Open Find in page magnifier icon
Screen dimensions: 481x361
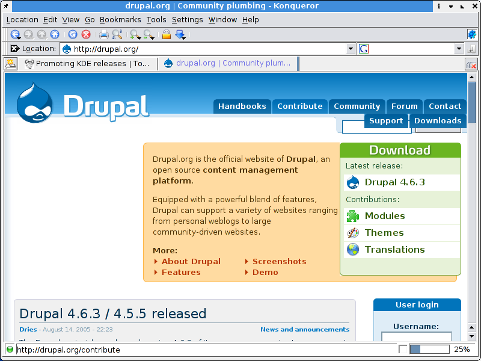pyautogui.click(x=117, y=34)
